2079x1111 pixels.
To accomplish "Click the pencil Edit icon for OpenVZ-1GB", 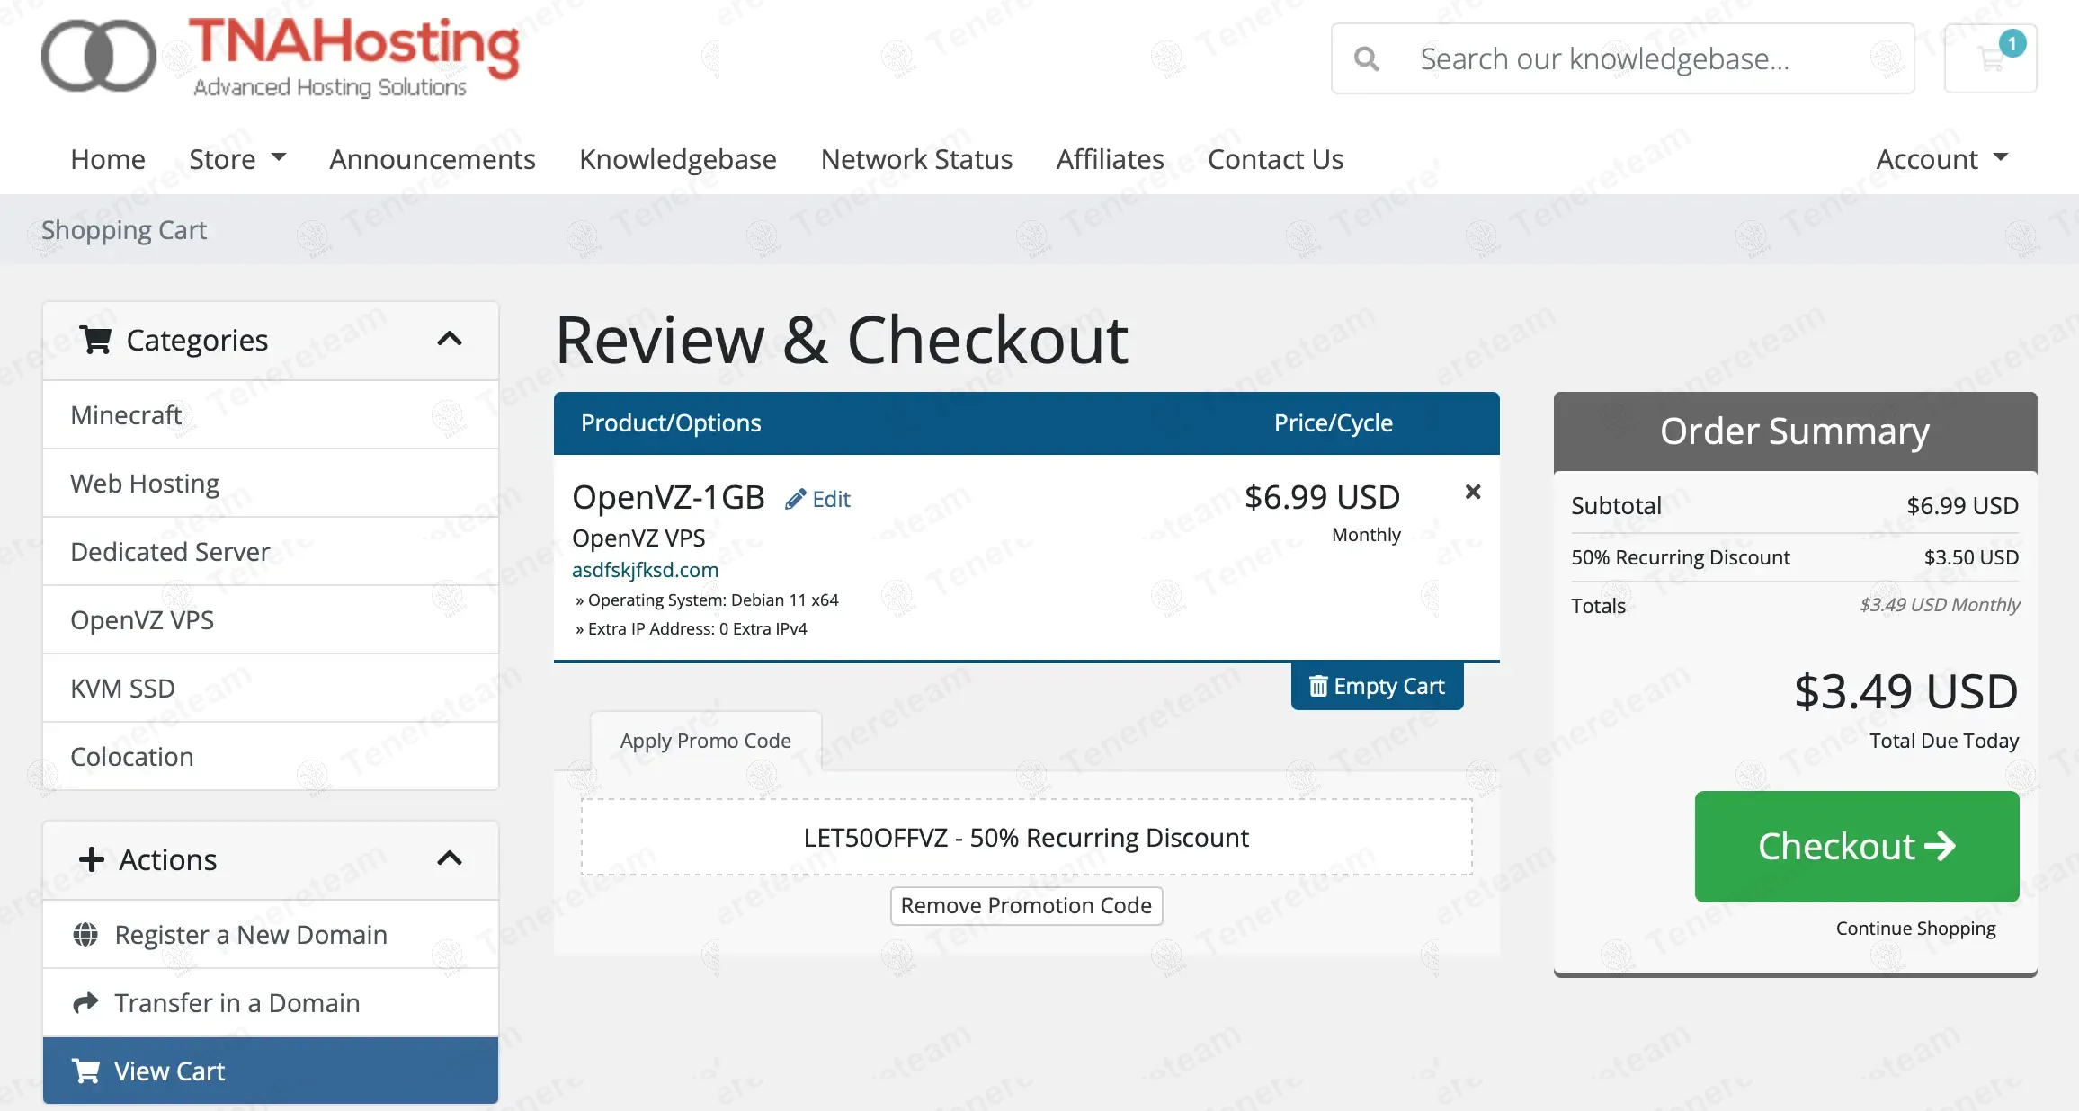I will [x=795, y=500].
